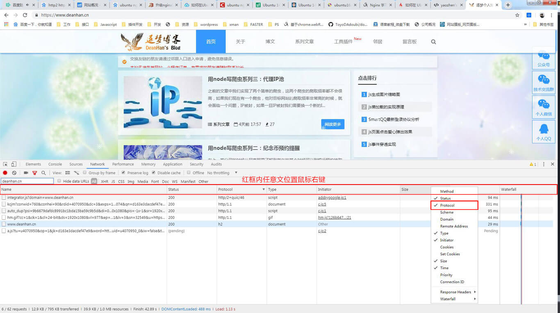
Task: Open a new browser tab
Action: pos(508,5)
